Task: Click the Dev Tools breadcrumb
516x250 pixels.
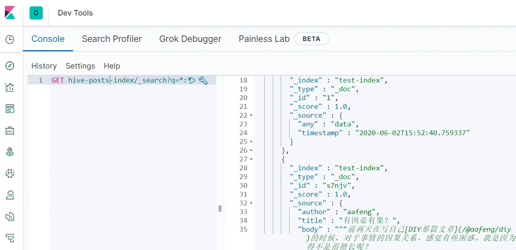Action: pyautogui.click(x=75, y=13)
